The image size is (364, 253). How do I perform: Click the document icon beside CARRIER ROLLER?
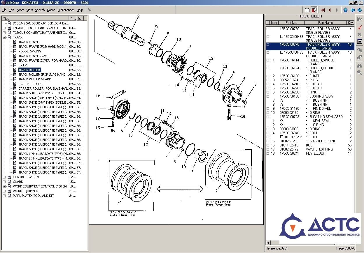15,84
